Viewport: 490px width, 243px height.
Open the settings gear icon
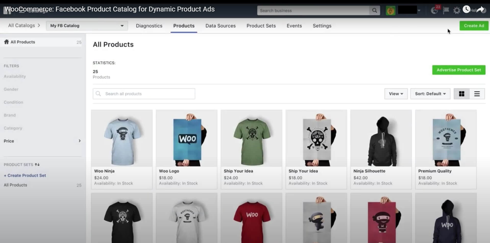(x=457, y=10)
